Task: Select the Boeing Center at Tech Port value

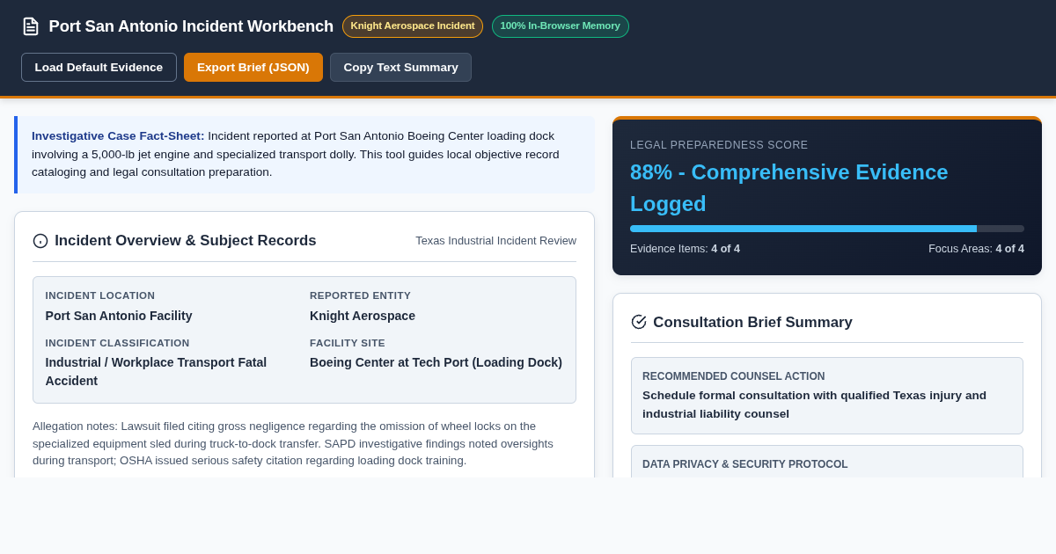Action: point(436,362)
